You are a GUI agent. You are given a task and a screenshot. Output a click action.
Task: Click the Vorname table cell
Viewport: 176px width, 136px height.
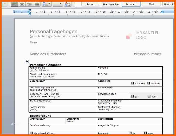(x=130, y=70)
